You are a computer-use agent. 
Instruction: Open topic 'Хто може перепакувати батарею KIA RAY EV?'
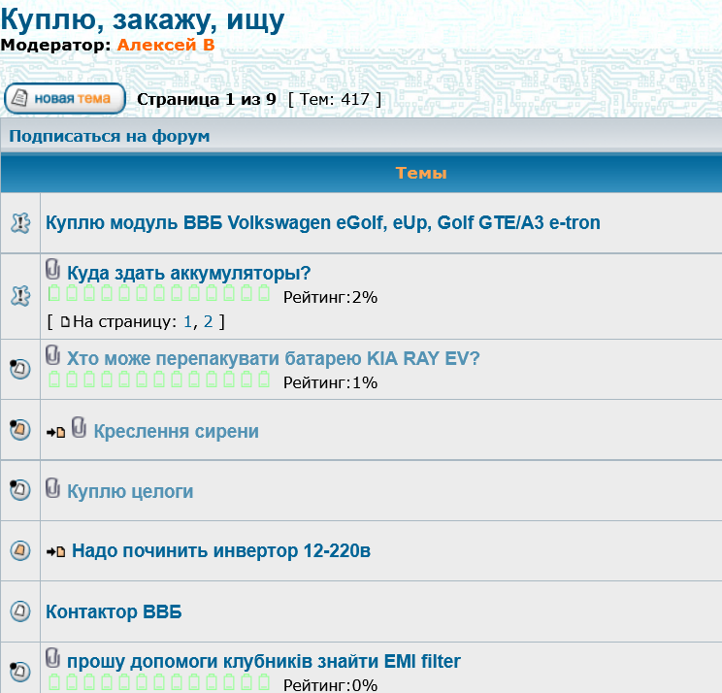273,359
